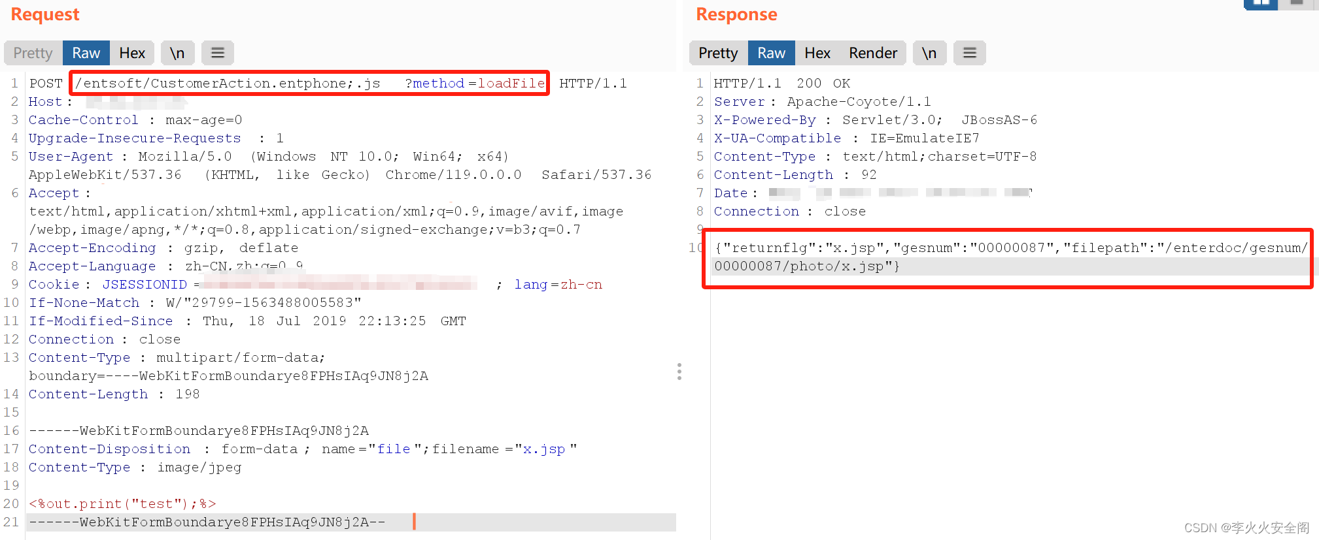Click the response Connection close header
Image resolution: width=1319 pixels, height=540 pixels.
click(790, 212)
